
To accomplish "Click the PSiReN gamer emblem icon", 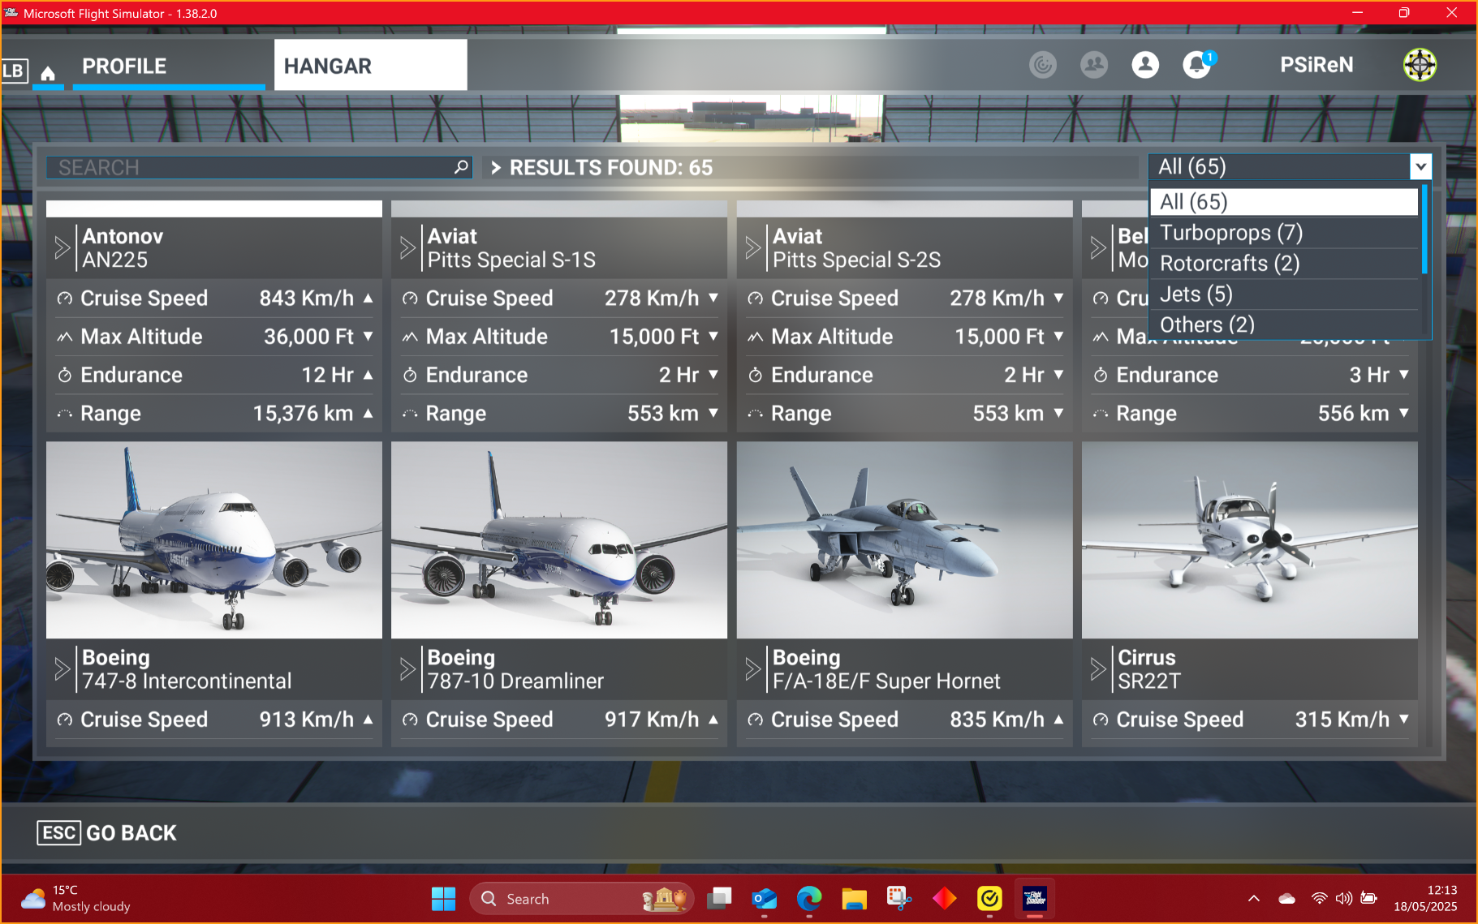I will point(1420,65).
